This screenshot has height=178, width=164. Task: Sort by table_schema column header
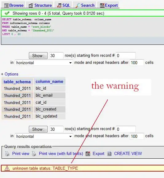point(17,82)
